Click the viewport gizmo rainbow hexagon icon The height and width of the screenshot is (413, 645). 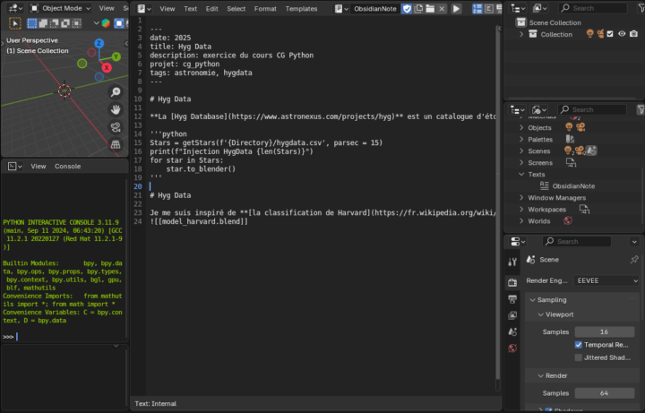[x=106, y=23]
